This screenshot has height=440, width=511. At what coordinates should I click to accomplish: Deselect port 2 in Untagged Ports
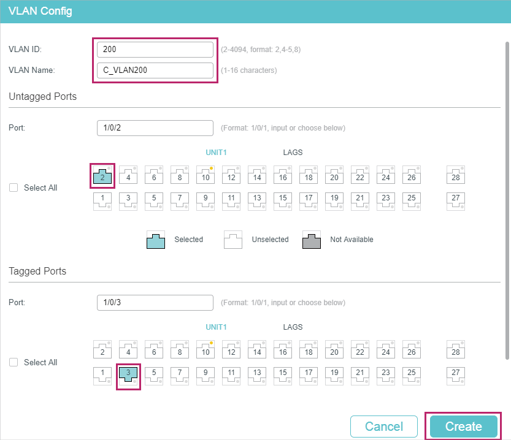click(102, 176)
